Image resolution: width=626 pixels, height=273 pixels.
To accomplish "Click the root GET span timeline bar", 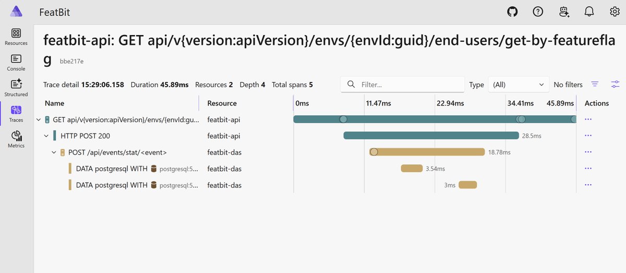I will point(435,119).
